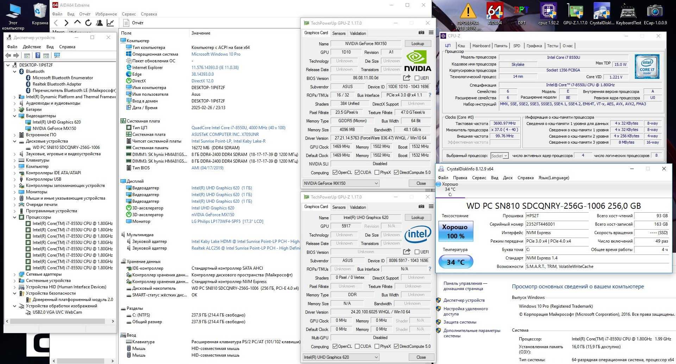Screen dimensions: 676x364
Task: Click AIDA64 toolbar refresh icon
Action: (x=88, y=23)
